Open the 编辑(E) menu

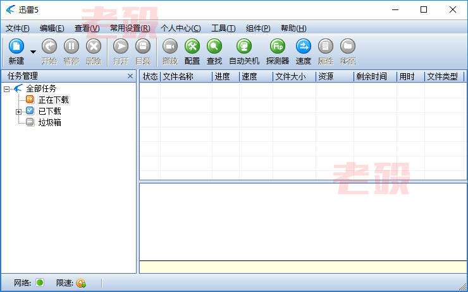52,28
